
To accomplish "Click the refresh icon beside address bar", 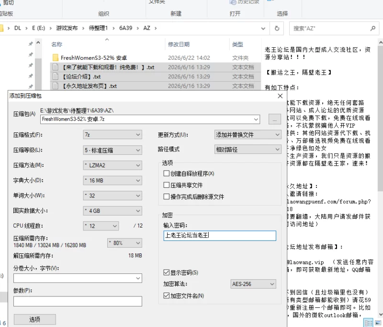I will 277,28.
